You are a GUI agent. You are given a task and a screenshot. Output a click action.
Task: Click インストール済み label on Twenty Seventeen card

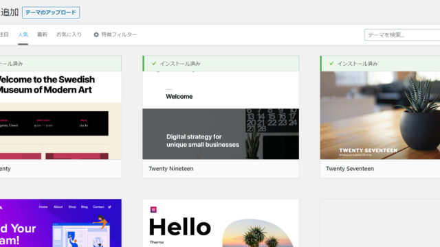point(357,64)
